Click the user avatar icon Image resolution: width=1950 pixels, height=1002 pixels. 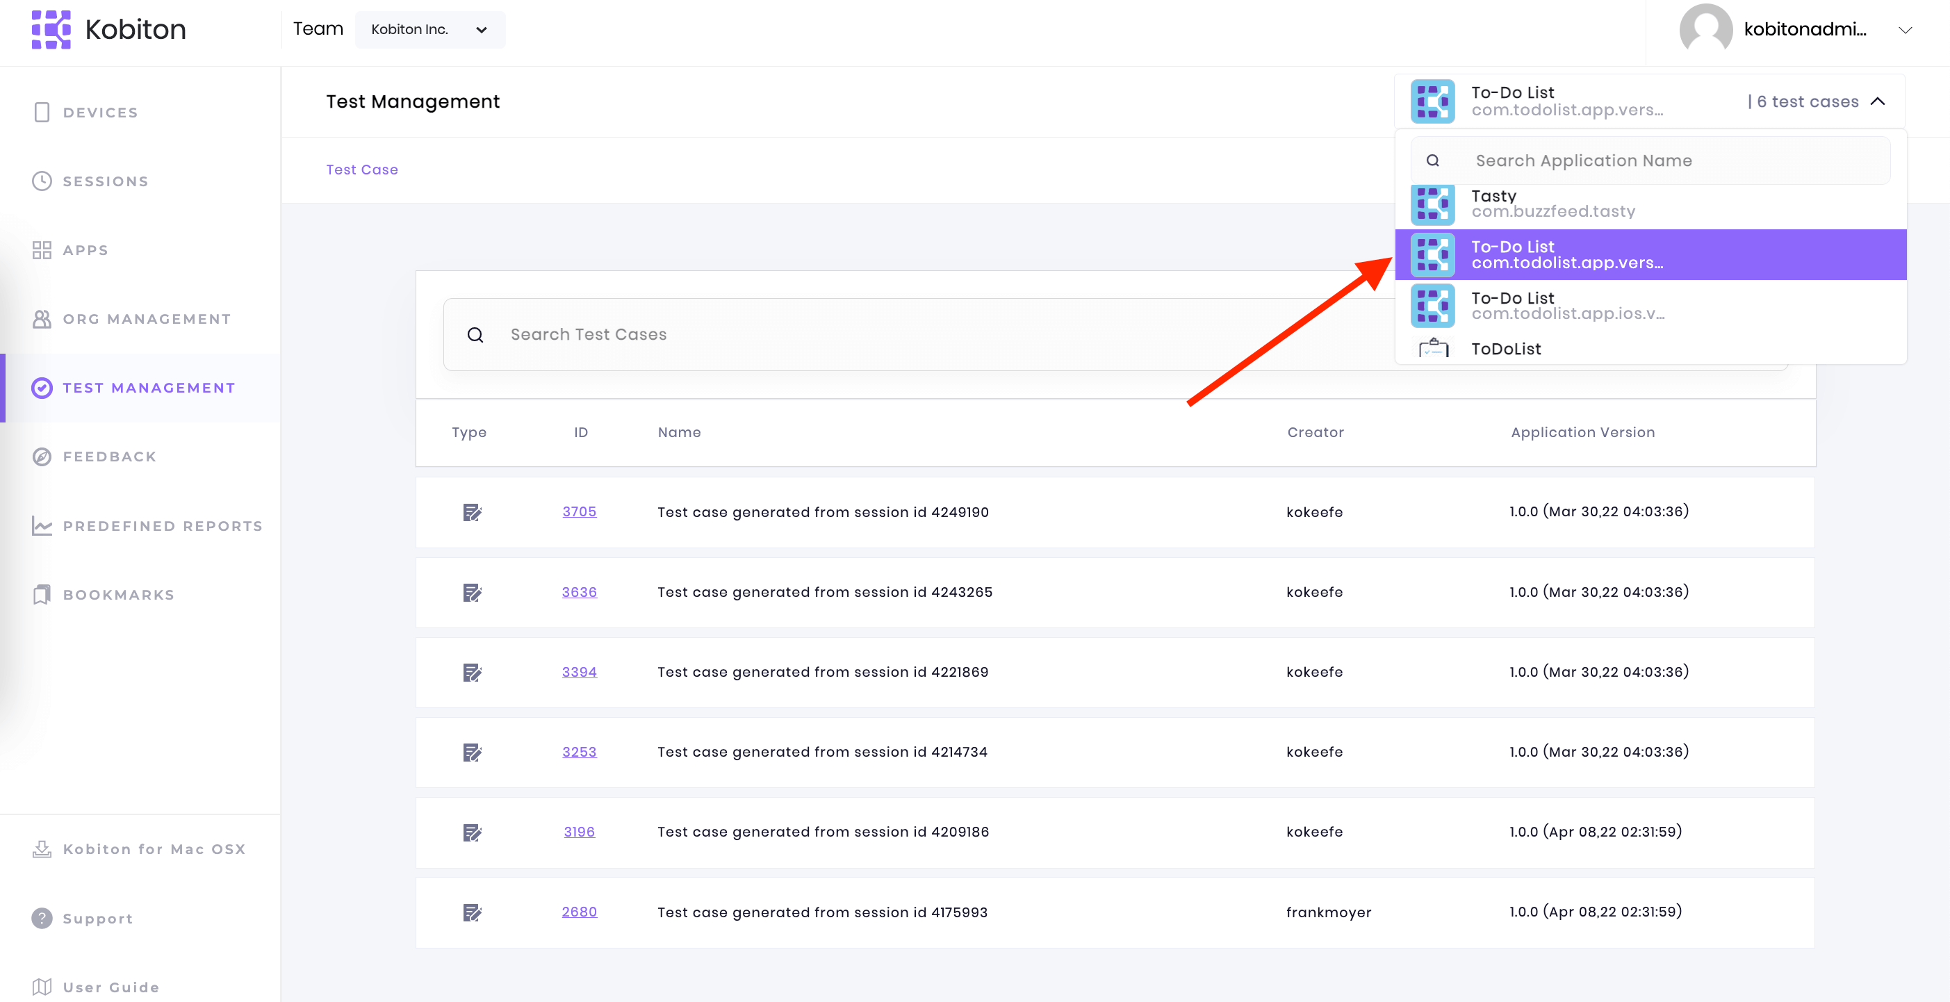[1705, 29]
